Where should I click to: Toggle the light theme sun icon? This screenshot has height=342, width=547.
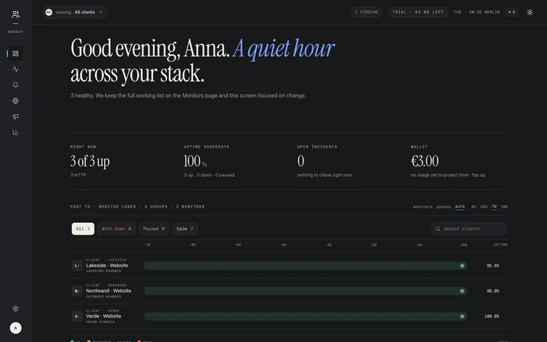pyautogui.click(x=529, y=12)
